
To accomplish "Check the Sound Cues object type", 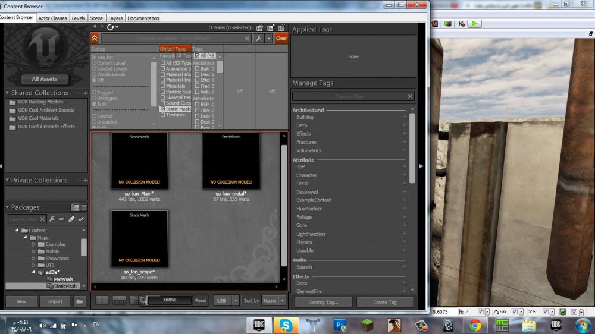I will click(x=163, y=103).
